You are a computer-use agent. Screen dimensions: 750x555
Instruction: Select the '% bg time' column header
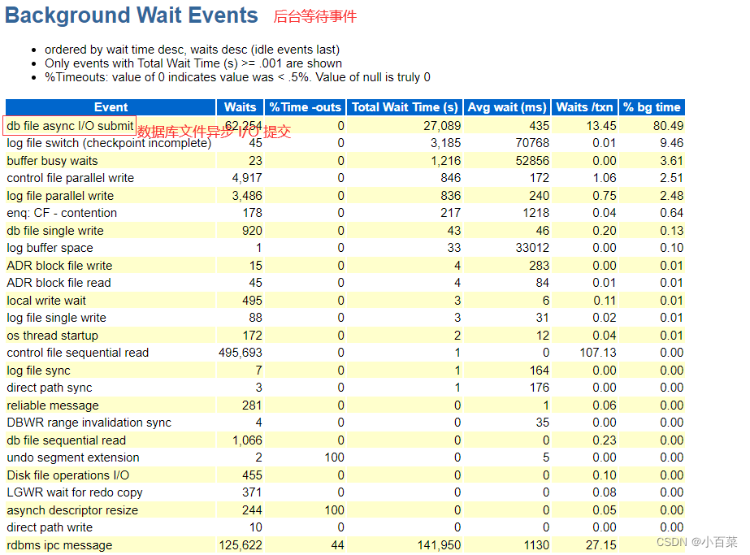652,107
